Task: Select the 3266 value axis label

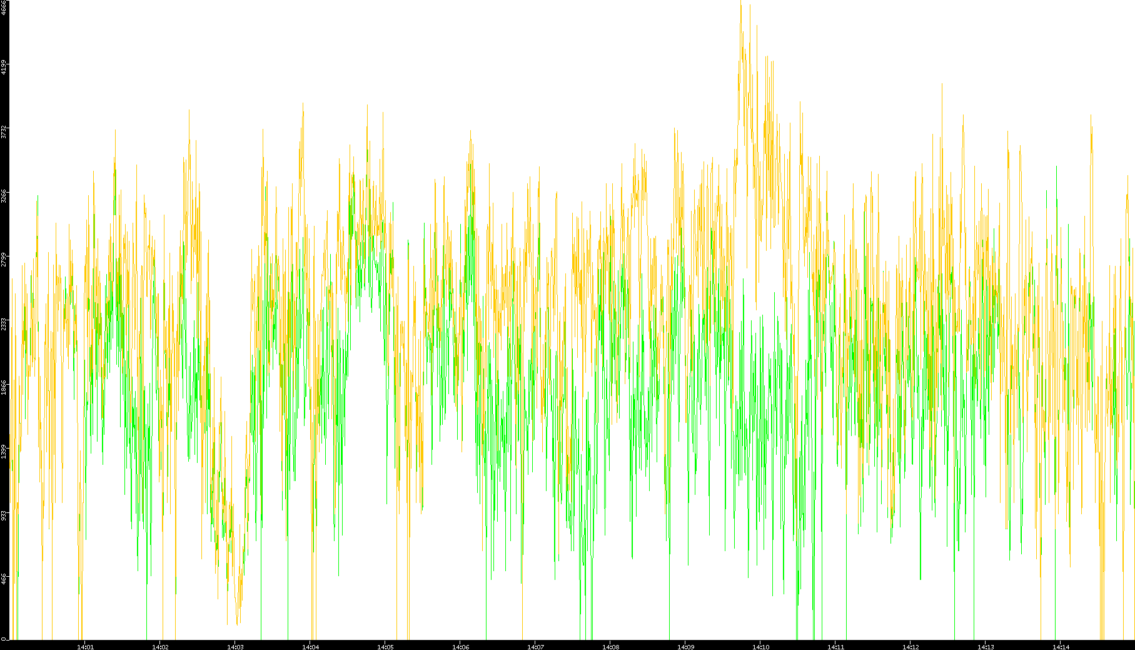Action: pos(4,195)
